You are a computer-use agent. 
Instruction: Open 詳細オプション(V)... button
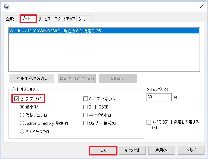(x=32, y=78)
